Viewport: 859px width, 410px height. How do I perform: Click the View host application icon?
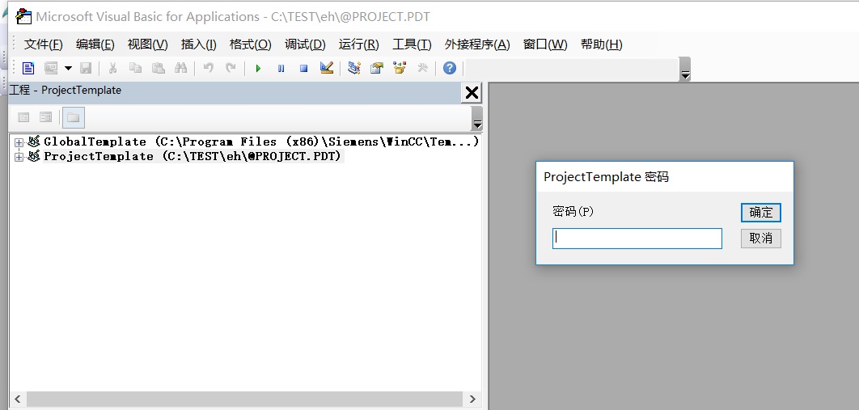28,69
